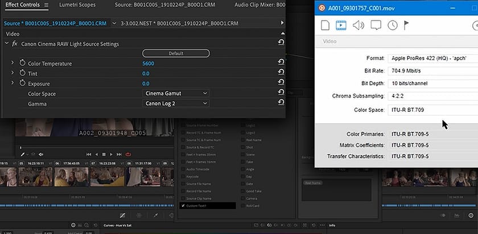Click the fx badge of Canon Cinema RAW Light
This screenshot has width=478, height=234.
point(15,44)
